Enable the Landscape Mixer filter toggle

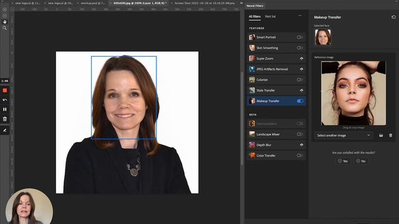(x=300, y=134)
